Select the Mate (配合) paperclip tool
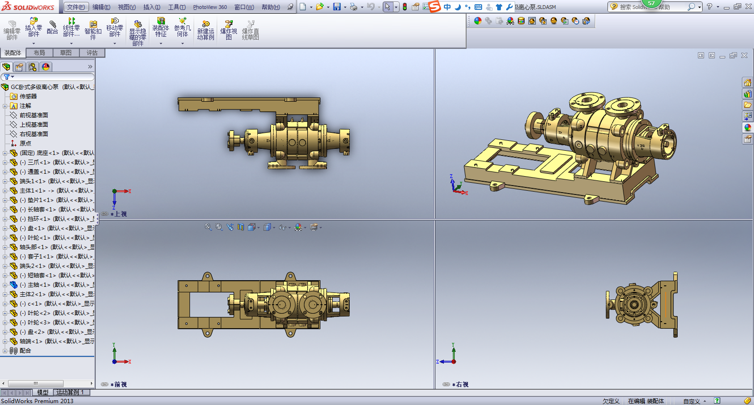This screenshot has height=405, width=754. click(52, 28)
